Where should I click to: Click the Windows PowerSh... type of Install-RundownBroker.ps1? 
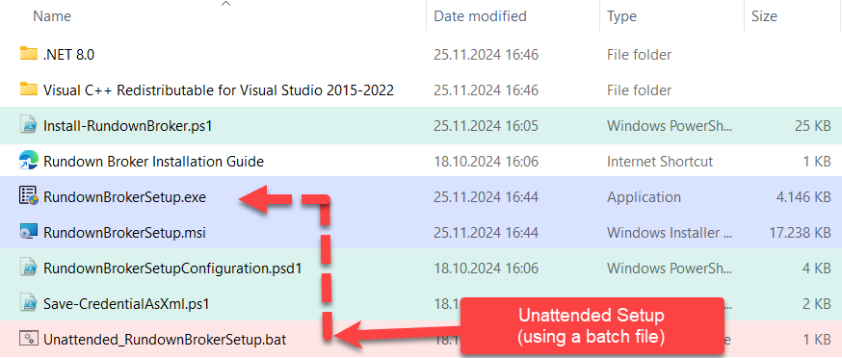[670, 126]
